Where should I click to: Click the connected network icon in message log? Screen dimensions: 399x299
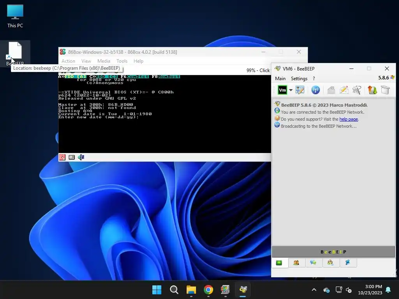[277, 111]
